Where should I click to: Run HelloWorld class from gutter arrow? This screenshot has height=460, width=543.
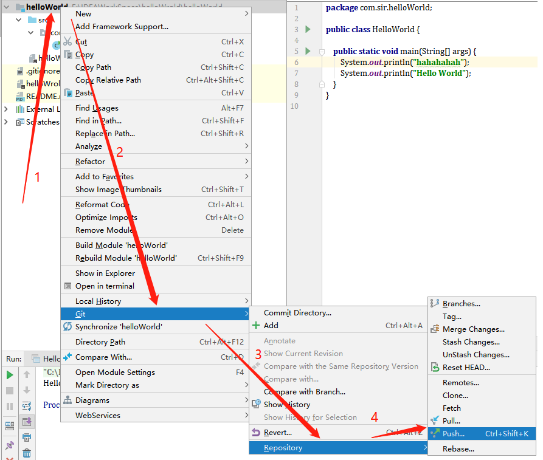(x=308, y=29)
